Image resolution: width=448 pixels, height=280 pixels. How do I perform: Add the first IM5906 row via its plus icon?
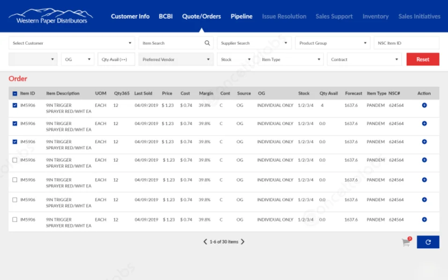click(x=424, y=106)
